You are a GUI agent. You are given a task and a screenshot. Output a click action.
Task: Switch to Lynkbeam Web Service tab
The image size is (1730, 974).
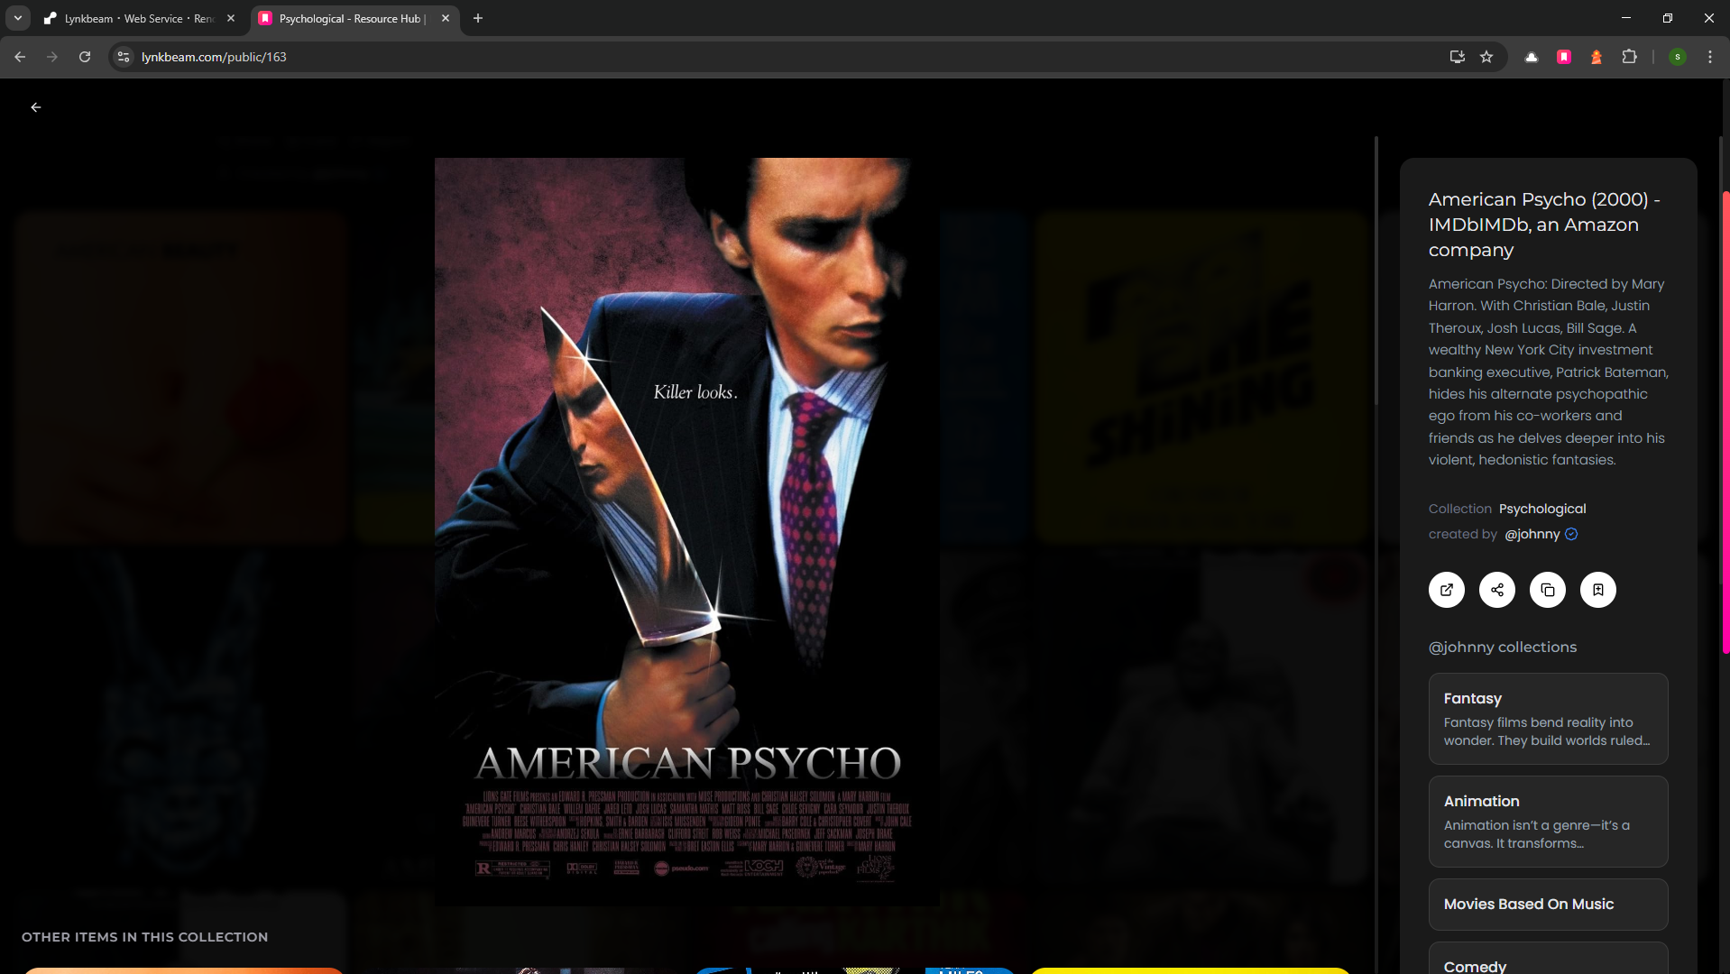pos(139,18)
